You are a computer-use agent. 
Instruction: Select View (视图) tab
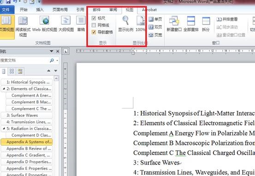130,10
